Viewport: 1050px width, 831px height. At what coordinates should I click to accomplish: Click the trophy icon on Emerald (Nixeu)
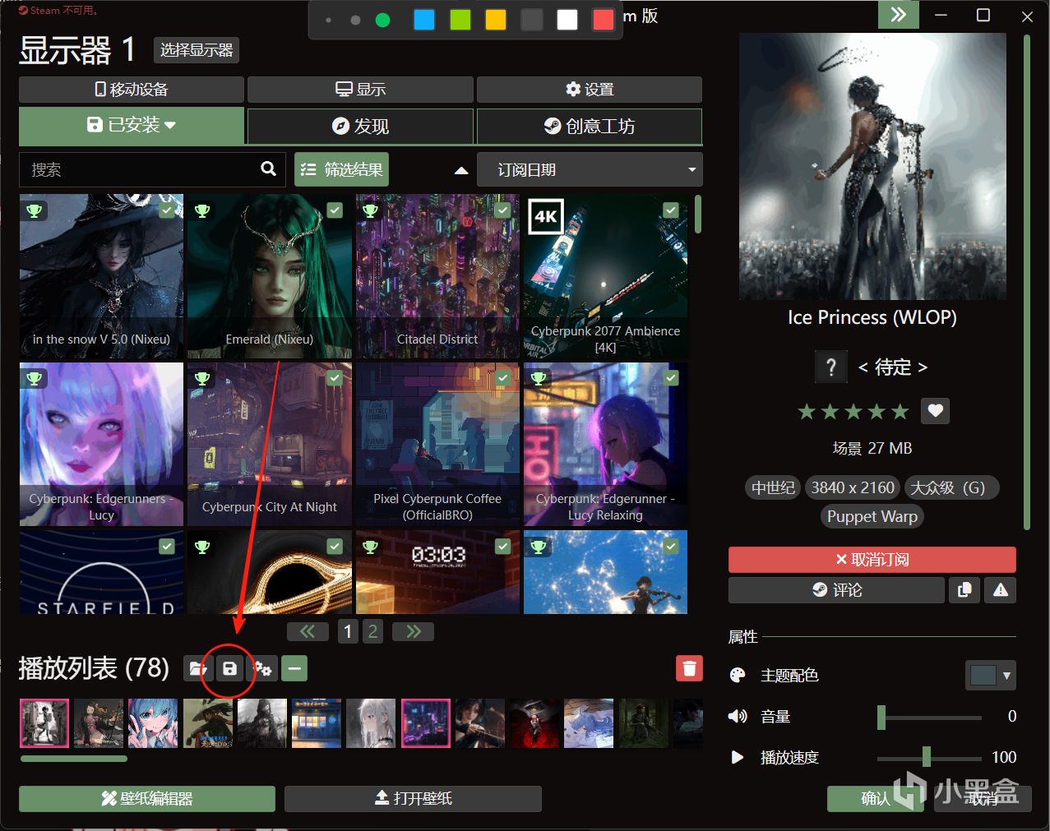(202, 210)
